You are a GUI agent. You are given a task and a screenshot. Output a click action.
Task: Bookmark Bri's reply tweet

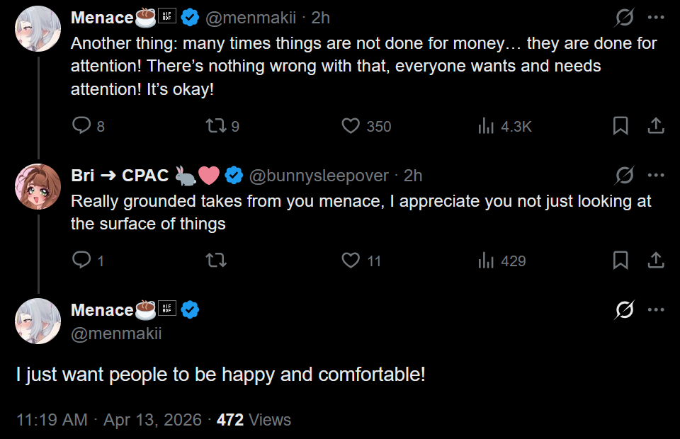click(x=620, y=261)
